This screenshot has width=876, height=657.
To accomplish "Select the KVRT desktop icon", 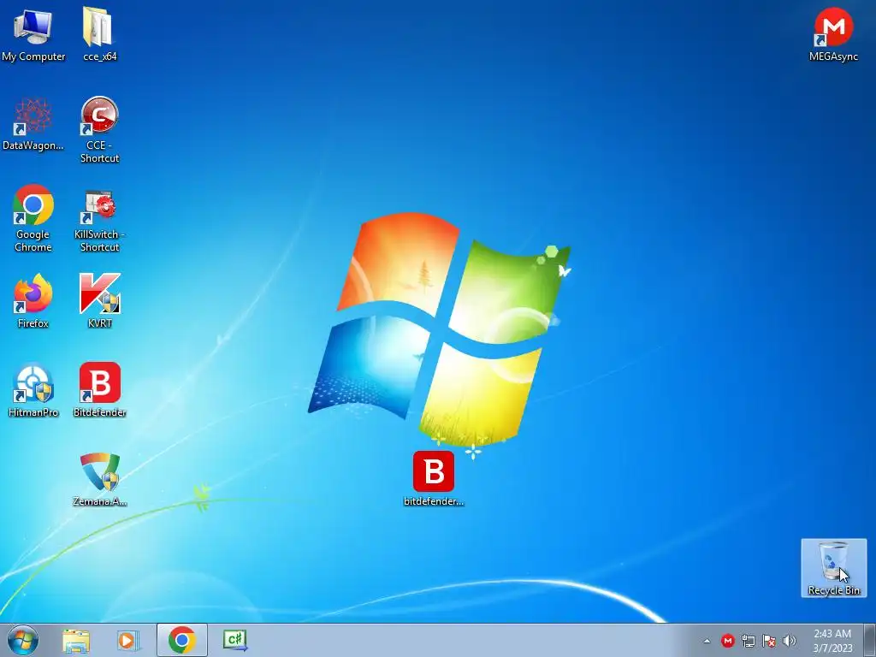I will pyautogui.click(x=99, y=301).
